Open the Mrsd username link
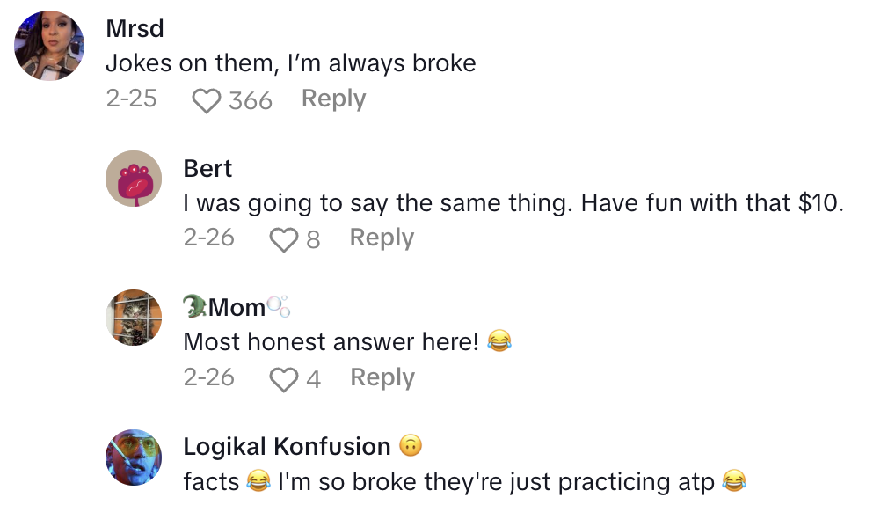The height and width of the screenshot is (505, 888). pos(135,28)
